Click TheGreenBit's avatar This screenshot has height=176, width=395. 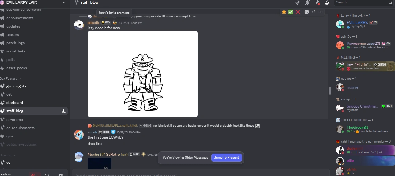340,129
